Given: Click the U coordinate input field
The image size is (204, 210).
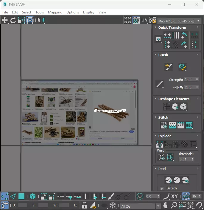Looking at the screenshot, I should 22,205.
